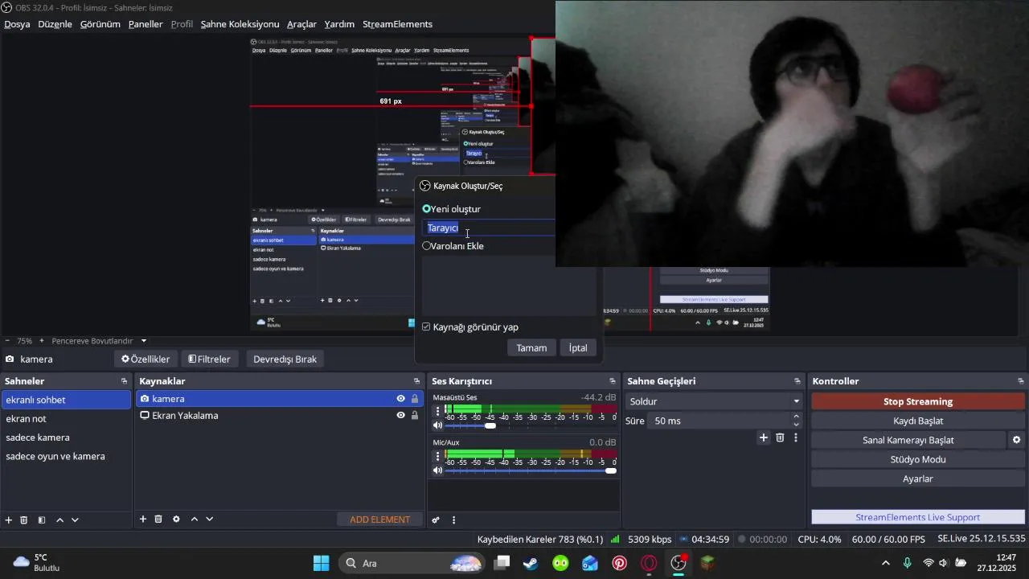The image size is (1029, 579).
Task: Click Sanal Kamerayı Başlat button
Action: tap(908, 440)
